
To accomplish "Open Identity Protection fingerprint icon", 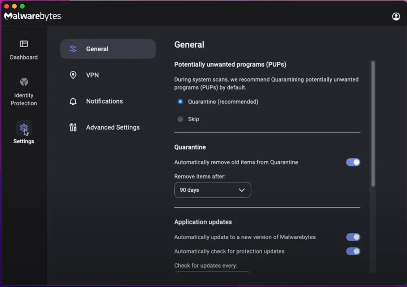I will [24, 82].
